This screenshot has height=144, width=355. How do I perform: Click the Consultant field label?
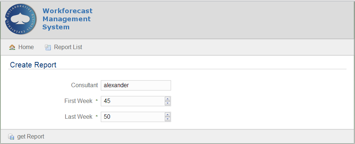pyautogui.click(x=85, y=85)
